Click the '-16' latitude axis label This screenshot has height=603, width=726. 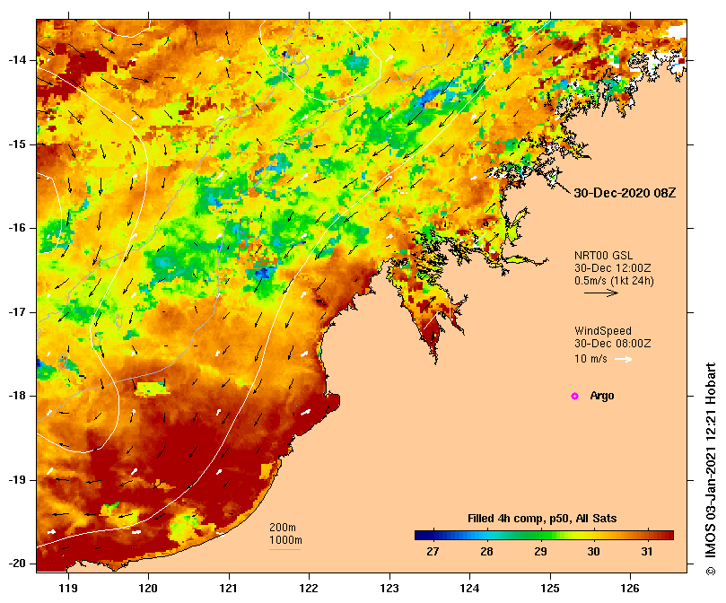[17, 228]
